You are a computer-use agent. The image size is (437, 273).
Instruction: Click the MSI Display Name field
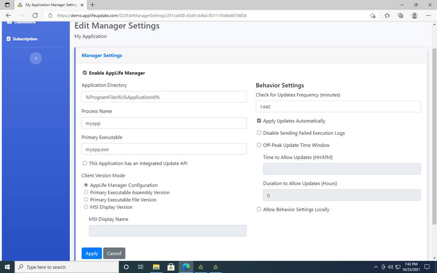click(167, 231)
